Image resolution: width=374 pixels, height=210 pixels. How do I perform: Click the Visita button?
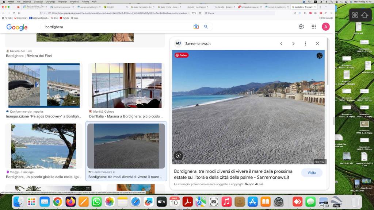click(x=312, y=173)
